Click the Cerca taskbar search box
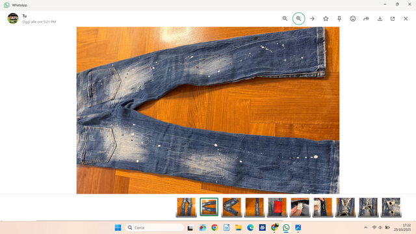Viewport: 416px width, 234px height. pyautogui.click(x=155, y=227)
